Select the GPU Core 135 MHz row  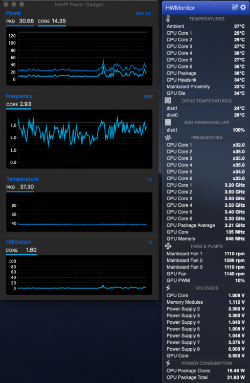pyautogui.click(x=206, y=232)
